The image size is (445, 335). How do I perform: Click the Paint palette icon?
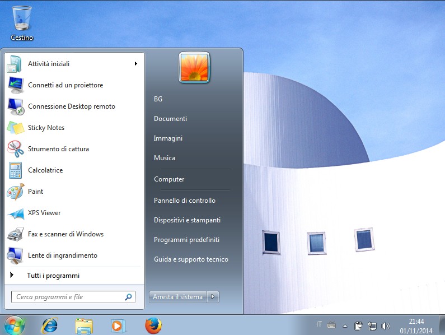tap(15, 192)
